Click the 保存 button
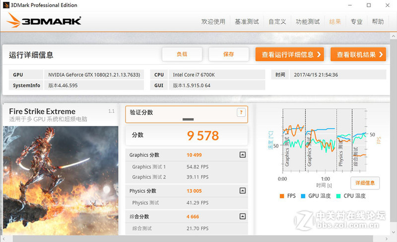Screen dimensions: 397x242 229,54
